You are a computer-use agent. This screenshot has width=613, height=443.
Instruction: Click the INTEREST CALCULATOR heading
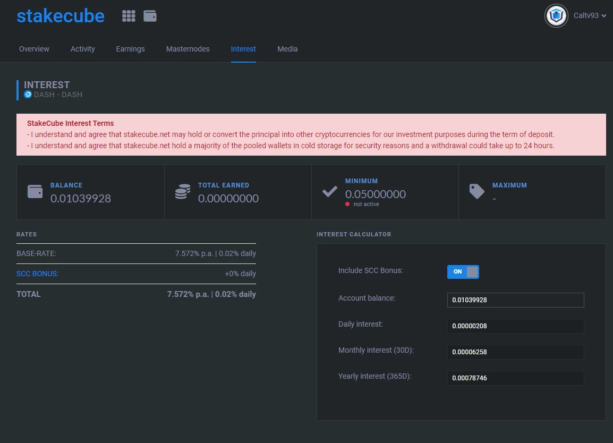pos(354,234)
